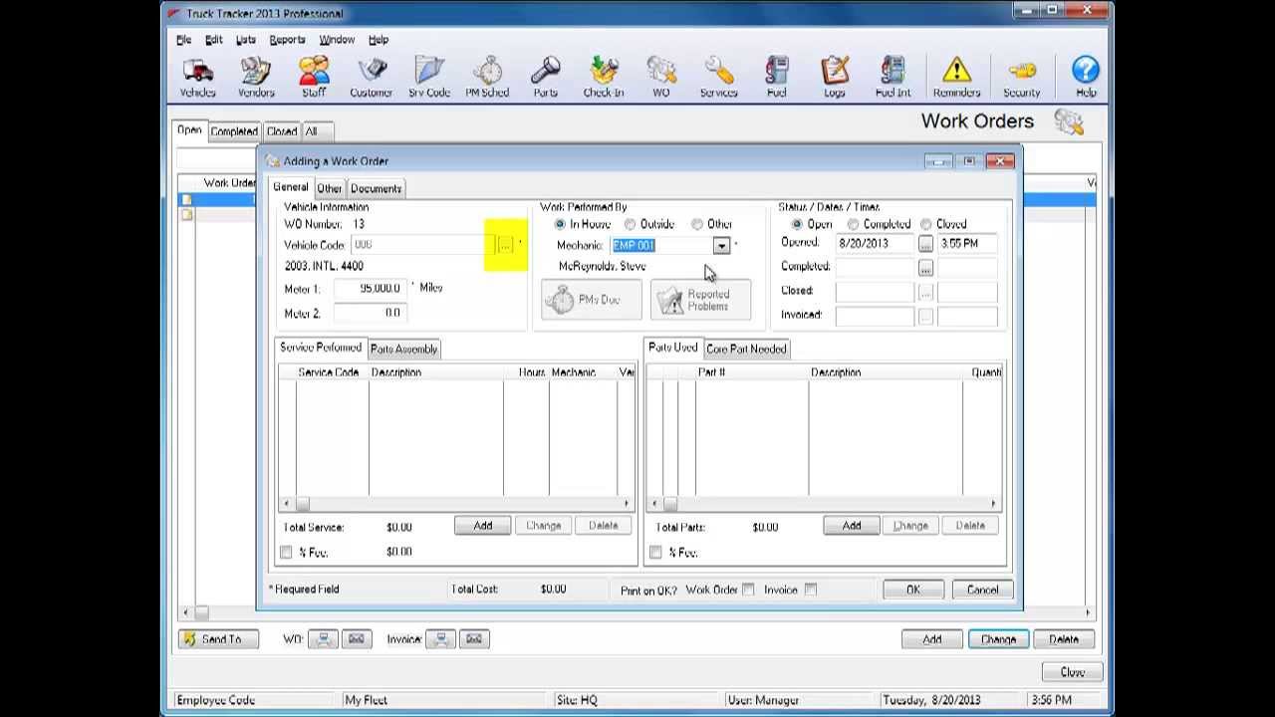Open the Customer toolbar icon
The height and width of the screenshot is (717, 1275).
click(371, 78)
